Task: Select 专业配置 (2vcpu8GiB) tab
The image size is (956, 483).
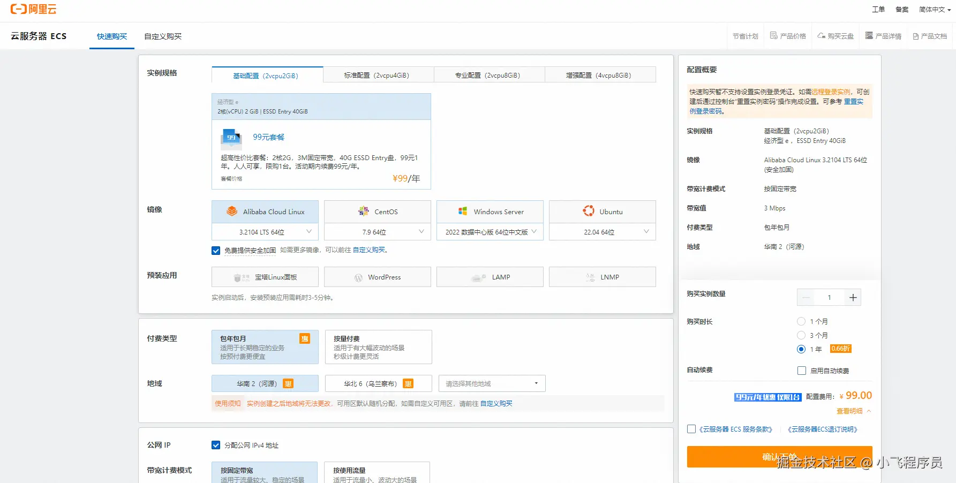Action: coord(489,75)
